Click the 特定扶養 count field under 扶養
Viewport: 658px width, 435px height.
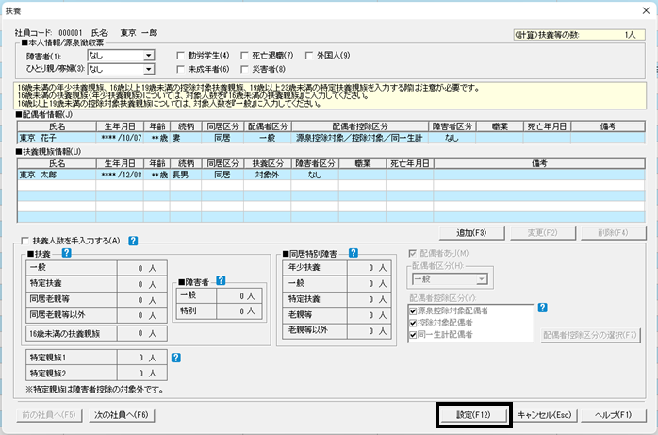(x=141, y=284)
